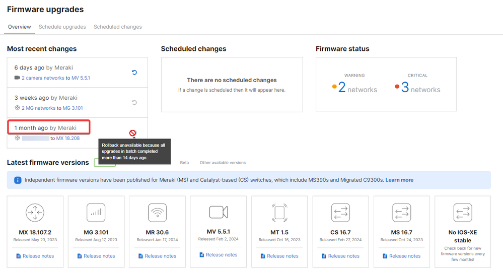Image resolution: width=503 pixels, height=275 pixels.
Task: Click the red critical status dot
Action: (x=397, y=86)
